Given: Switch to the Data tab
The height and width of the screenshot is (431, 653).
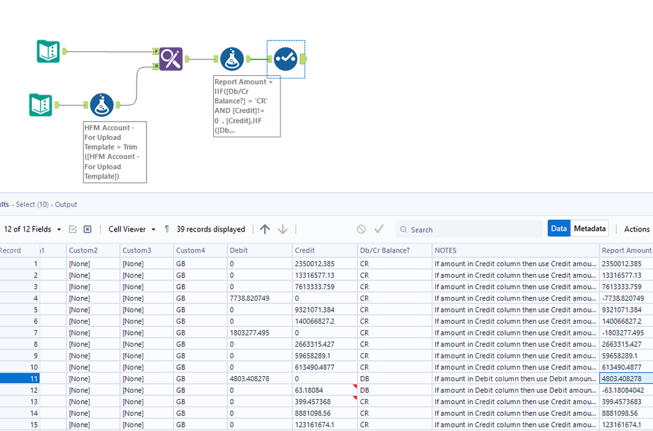Looking at the screenshot, I should click(559, 228).
